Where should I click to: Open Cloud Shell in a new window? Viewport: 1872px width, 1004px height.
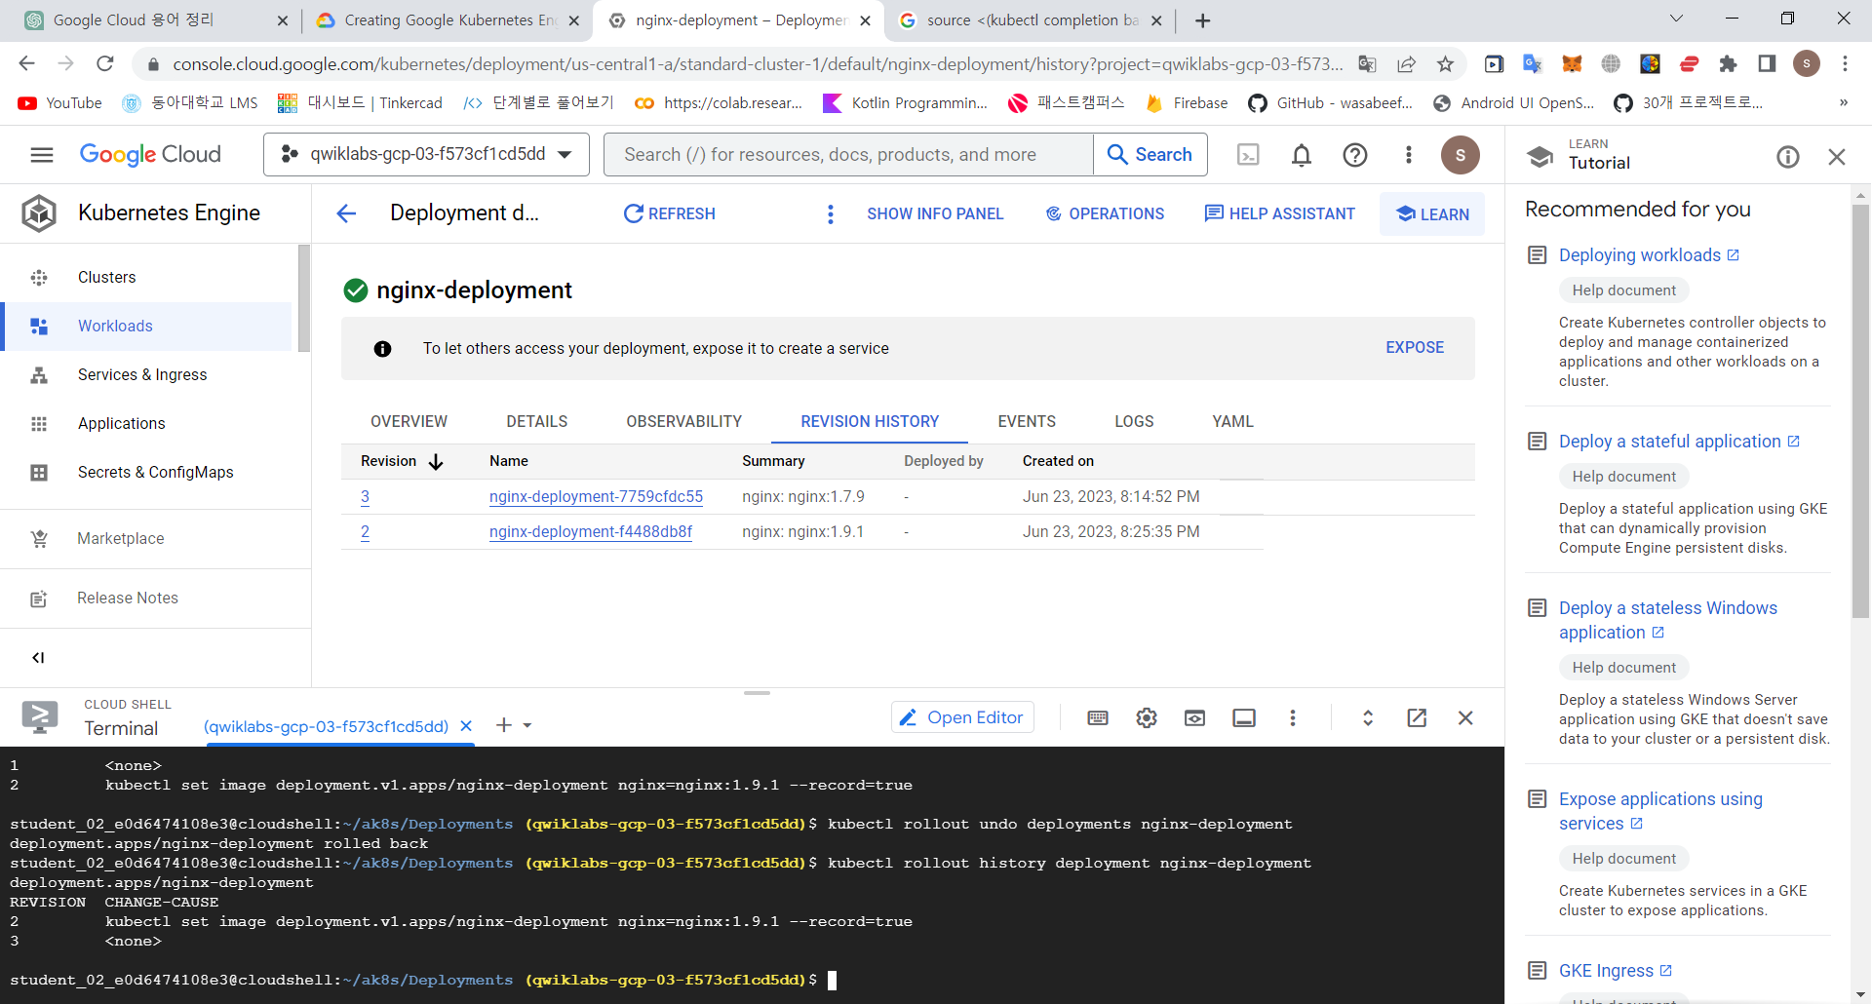coord(1417,718)
